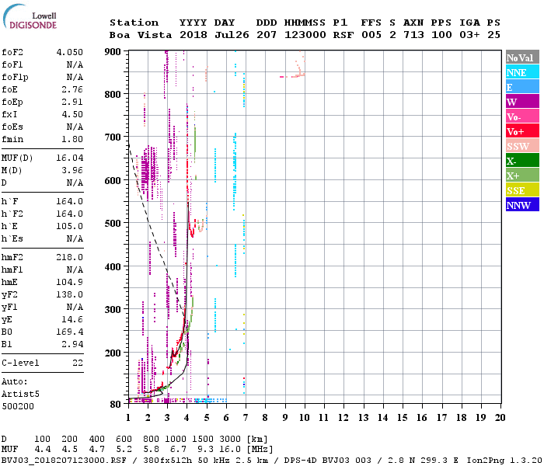Click the 1500 km distance column header

point(203,440)
